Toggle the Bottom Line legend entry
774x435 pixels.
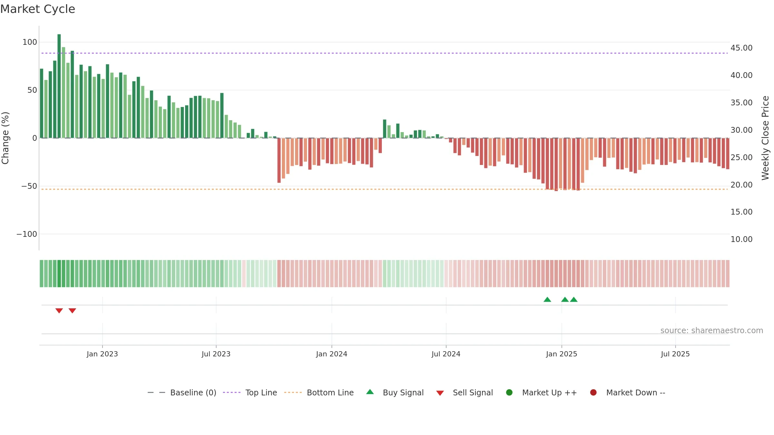point(319,392)
